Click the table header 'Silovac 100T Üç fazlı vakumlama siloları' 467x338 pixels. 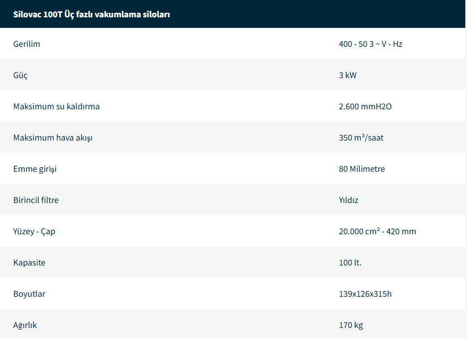(91, 15)
